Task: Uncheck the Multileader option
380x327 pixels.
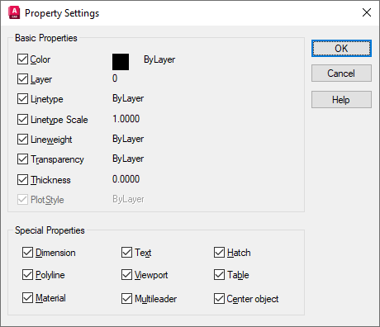Action: [x=126, y=299]
